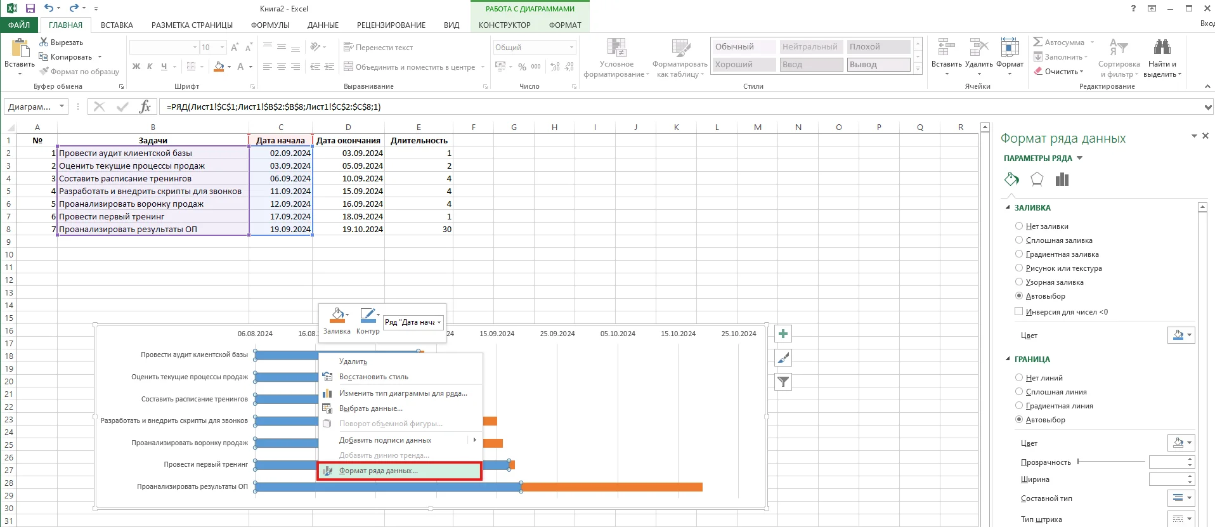The height and width of the screenshot is (527, 1215).
Task: Click the Save icon in the quick access toolbar
Action: pyautogui.click(x=30, y=8)
